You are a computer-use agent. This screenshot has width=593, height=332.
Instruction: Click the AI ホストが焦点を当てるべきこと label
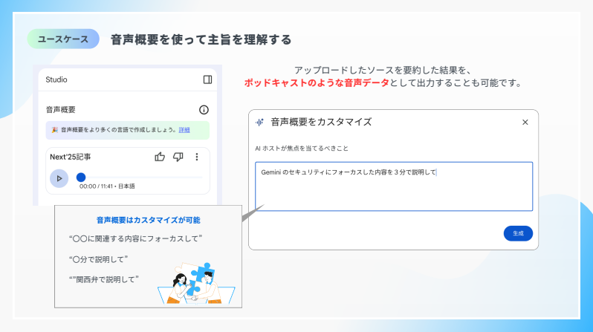click(302, 149)
